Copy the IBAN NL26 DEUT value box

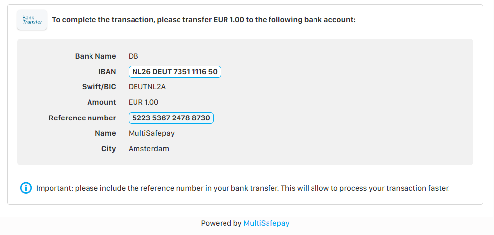[x=175, y=72]
